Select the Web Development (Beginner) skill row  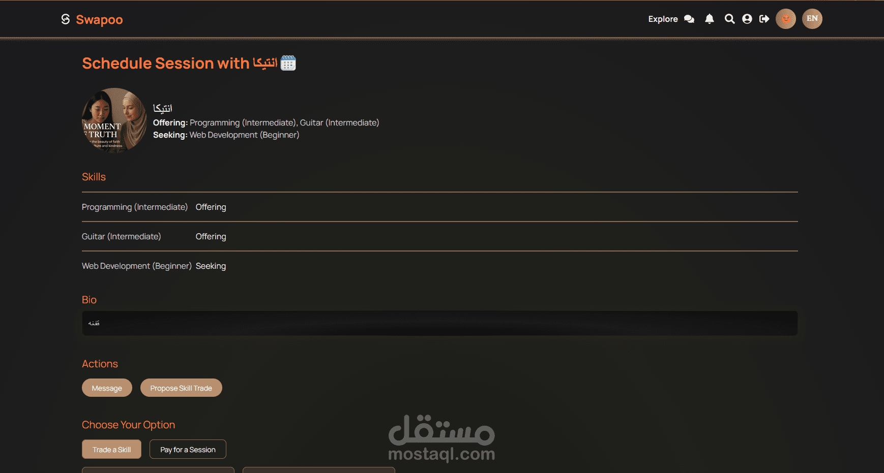pyautogui.click(x=440, y=266)
